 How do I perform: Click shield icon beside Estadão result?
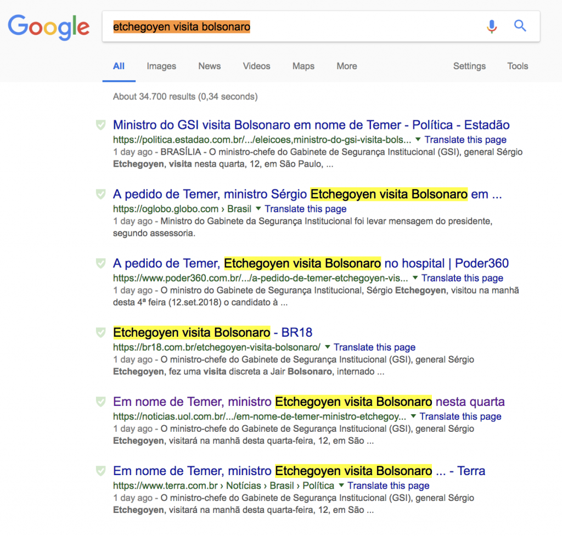pyautogui.click(x=100, y=125)
